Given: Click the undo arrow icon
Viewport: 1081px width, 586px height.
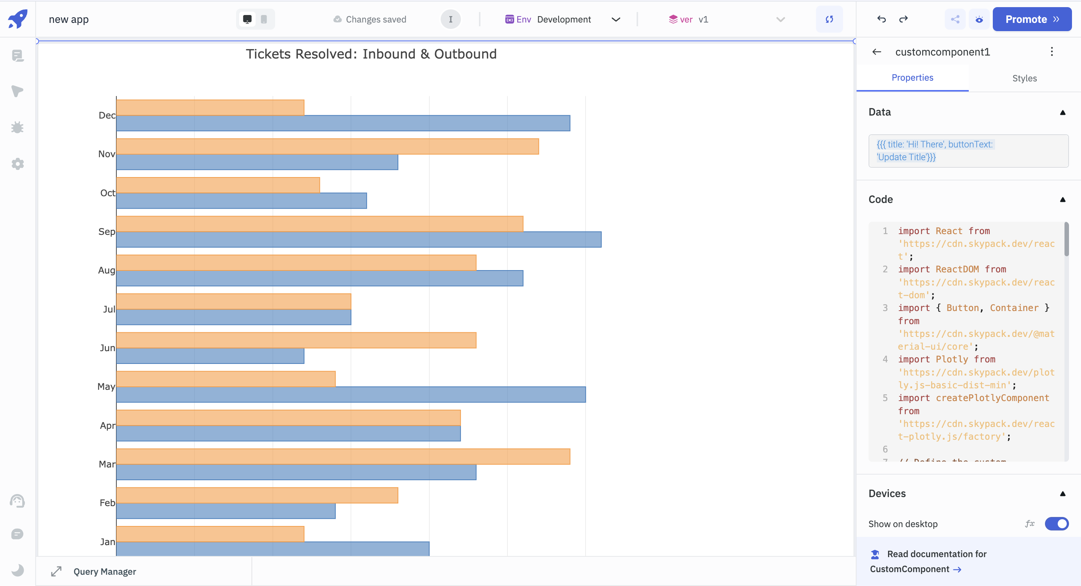Looking at the screenshot, I should coord(881,19).
